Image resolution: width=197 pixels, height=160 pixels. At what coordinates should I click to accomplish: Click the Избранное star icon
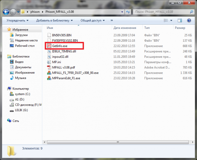(9, 30)
